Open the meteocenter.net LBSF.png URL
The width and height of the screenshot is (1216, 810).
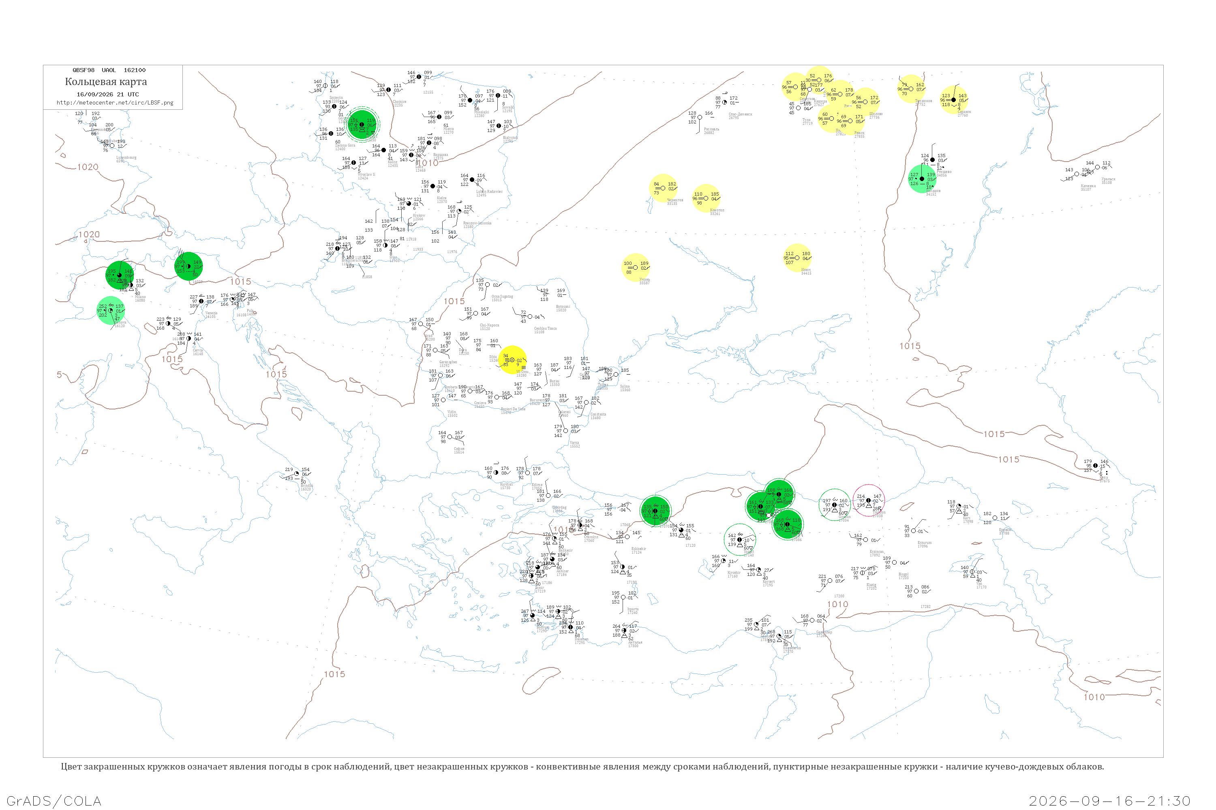pyautogui.click(x=115, y=103)
